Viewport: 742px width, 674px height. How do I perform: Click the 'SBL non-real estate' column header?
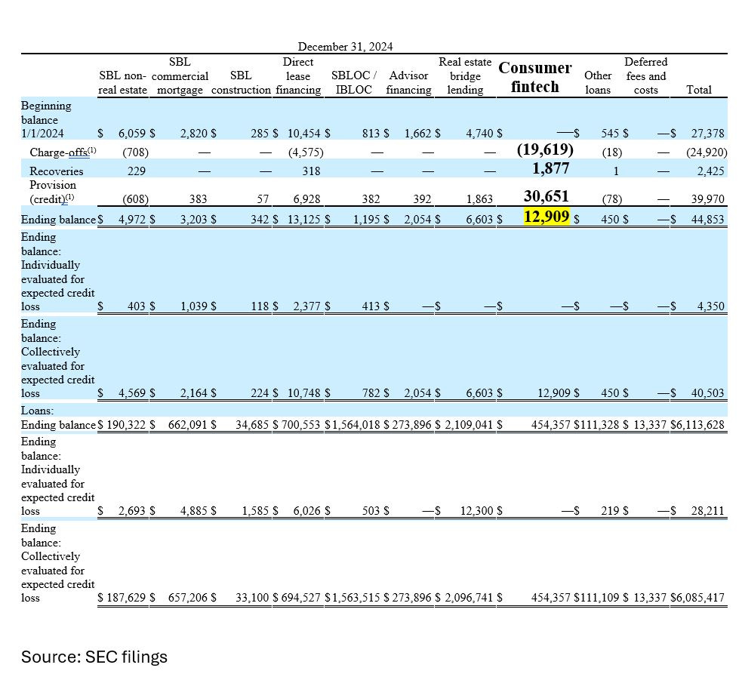122,83
